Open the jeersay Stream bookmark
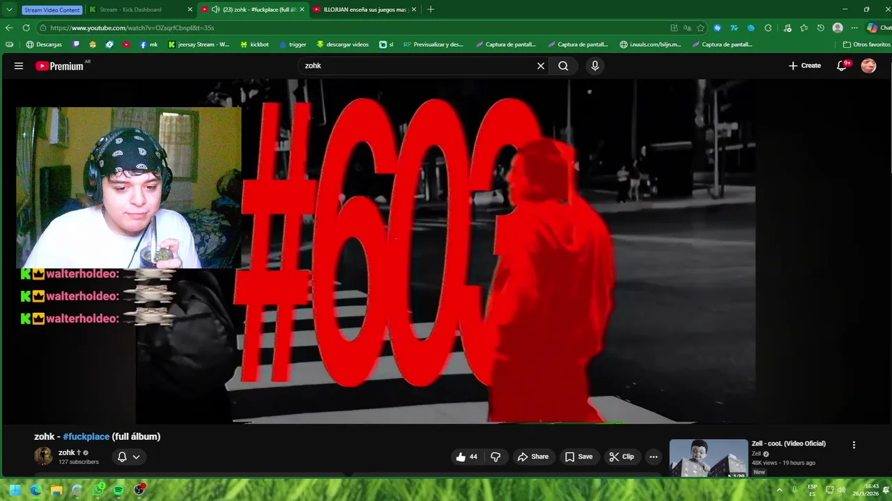 (x=199, y=45)
